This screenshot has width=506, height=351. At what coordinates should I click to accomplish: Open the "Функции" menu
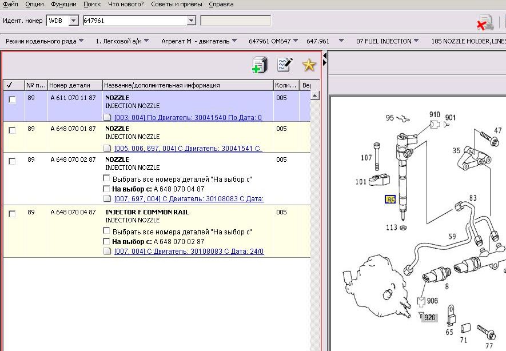(63, 4)
